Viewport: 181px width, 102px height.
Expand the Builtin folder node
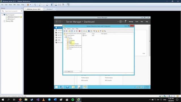coord(66,39)
